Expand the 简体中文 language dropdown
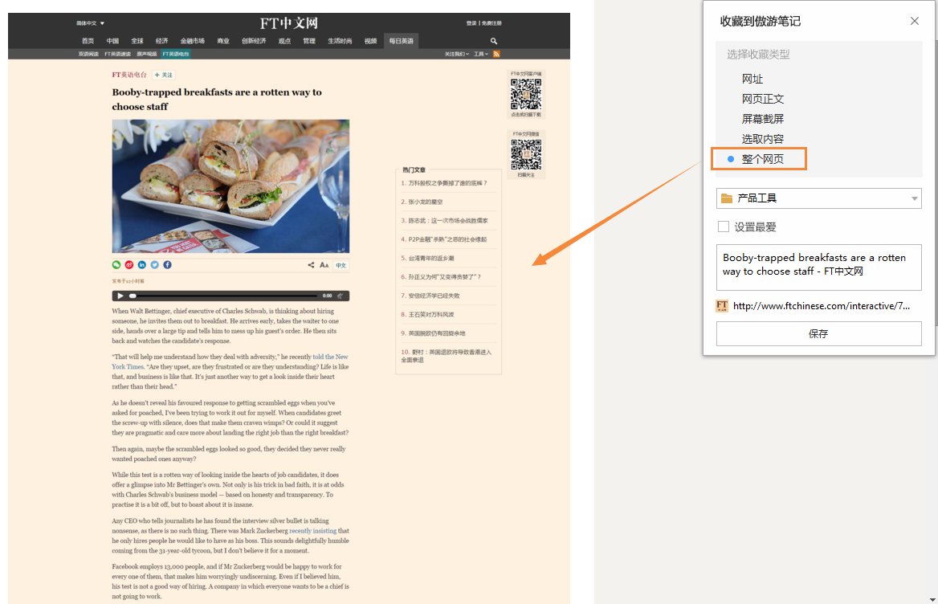938x604 pixels. coord(91,23)
